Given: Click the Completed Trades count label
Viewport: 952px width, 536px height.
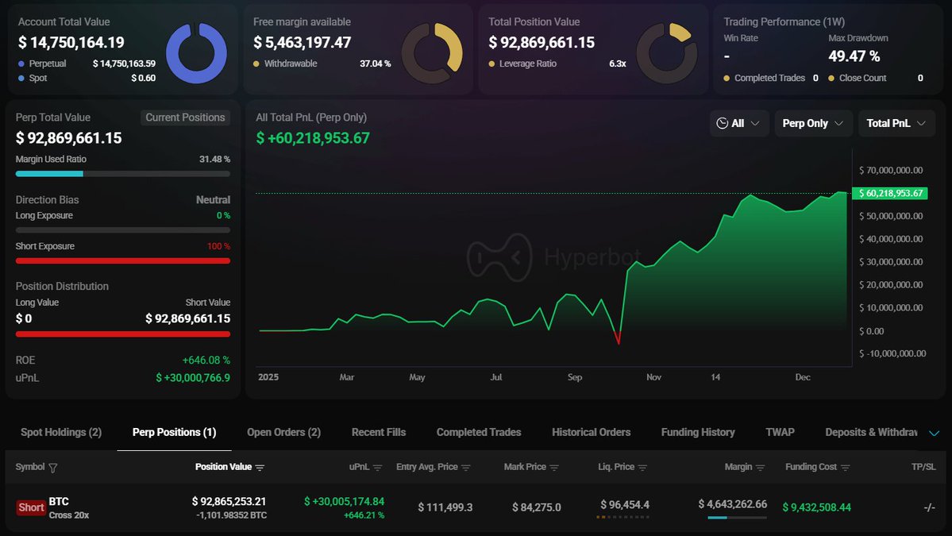Looking at the screenshot, I should click(x=769, y=78).
